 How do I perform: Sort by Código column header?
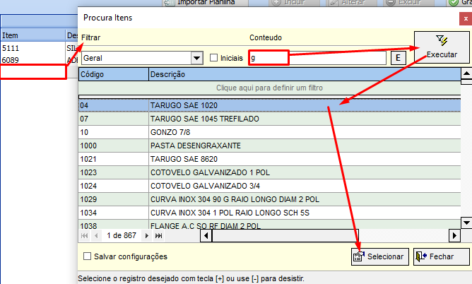tap(112, 73)
